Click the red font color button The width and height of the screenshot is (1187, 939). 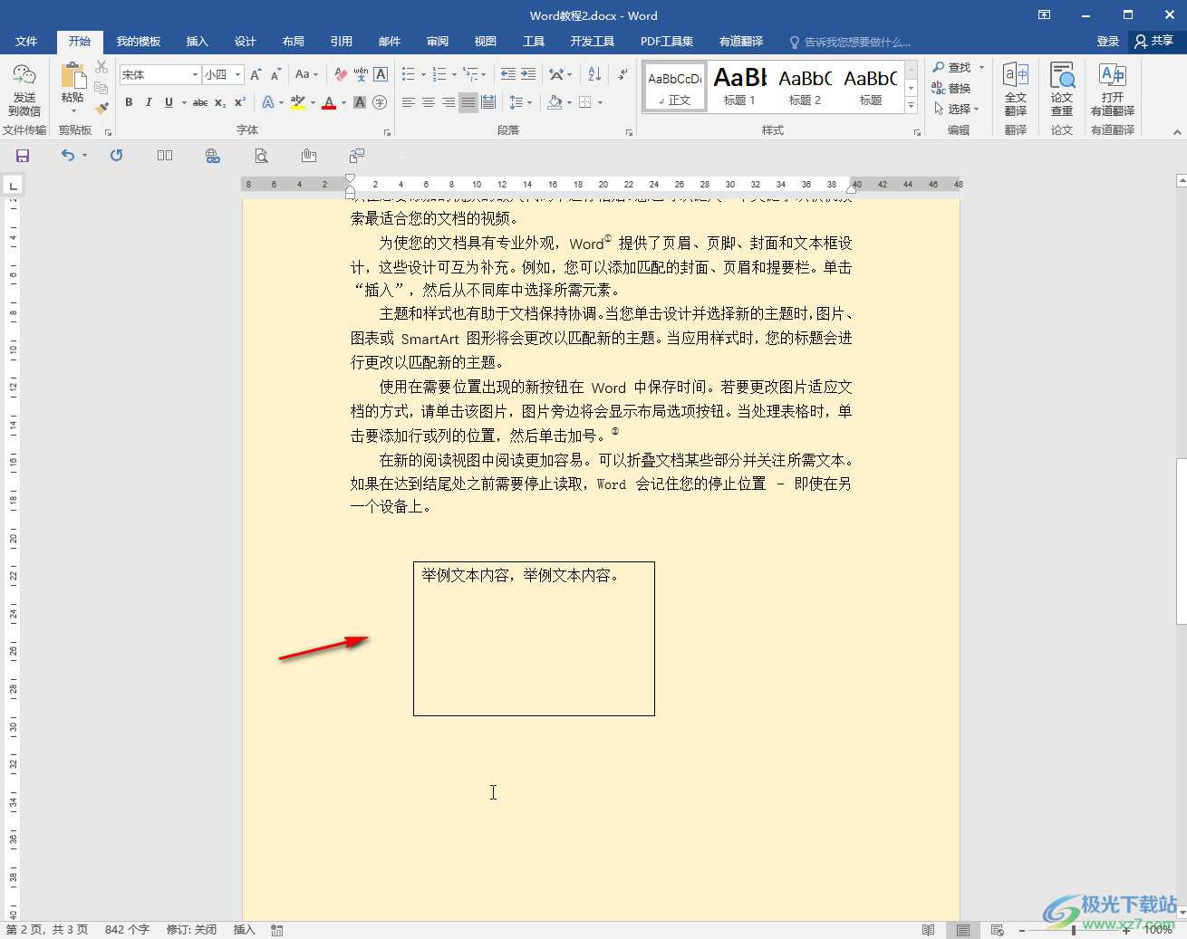[329, 102]
